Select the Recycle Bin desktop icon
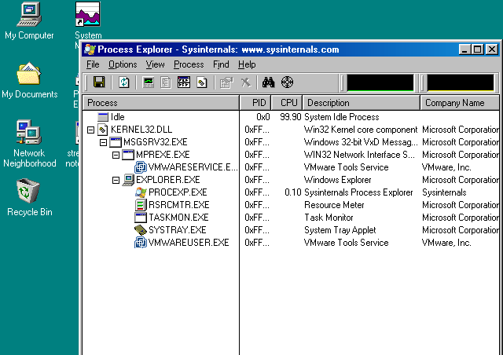This screenshot has width=503, height=355. (x=29, y=198)
